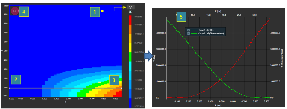Image resolution: width=287 pixels, height=109 pixels.
Task: Toggle the Curve1 : XZ(Hz) checkbox
Action: (188, 30)
